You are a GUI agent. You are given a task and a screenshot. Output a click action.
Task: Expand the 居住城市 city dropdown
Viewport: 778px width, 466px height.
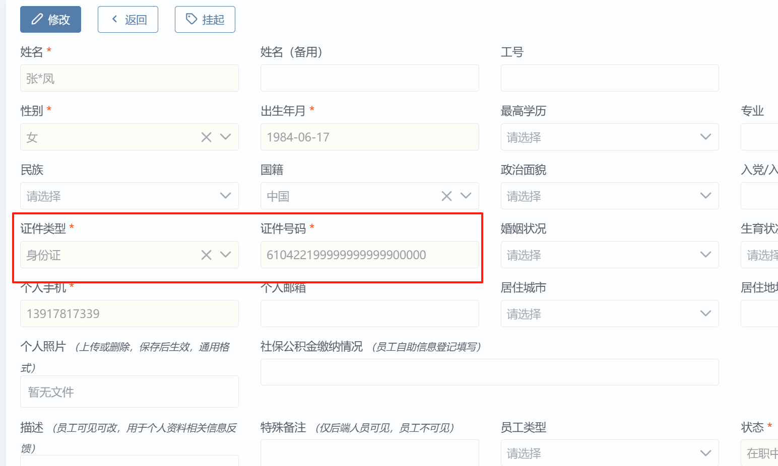coord(609,314)
